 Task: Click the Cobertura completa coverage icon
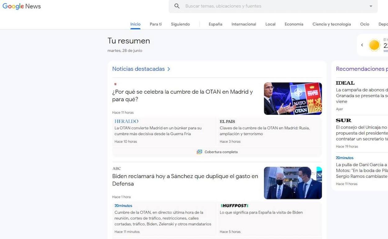point(199,152)
